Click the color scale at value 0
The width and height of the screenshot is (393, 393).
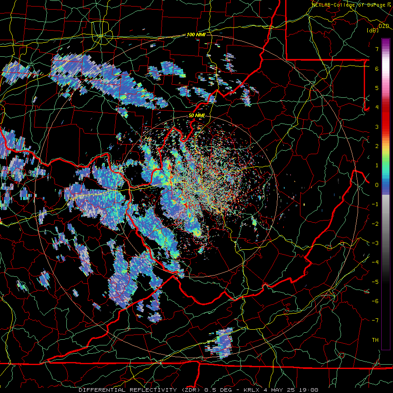[x=386, y=185]
